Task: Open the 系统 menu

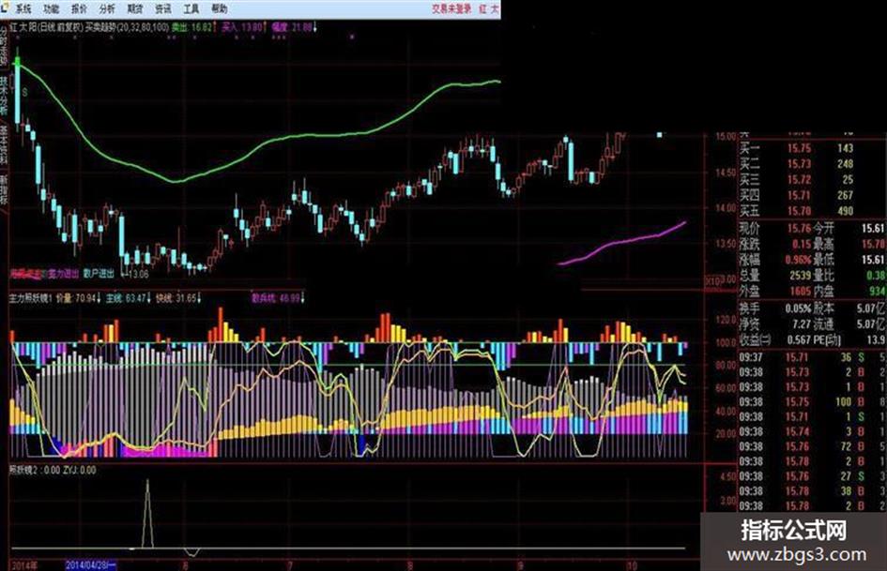Action: click(x=23, y=8)
